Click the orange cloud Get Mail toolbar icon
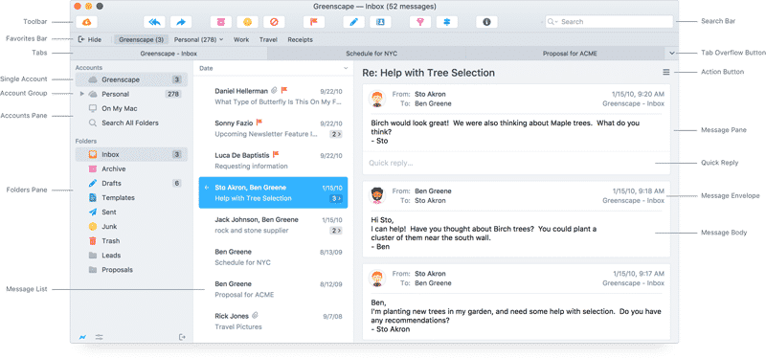This screenshot has width=766, height=358. pyautogui.click(x=86, y=22)
